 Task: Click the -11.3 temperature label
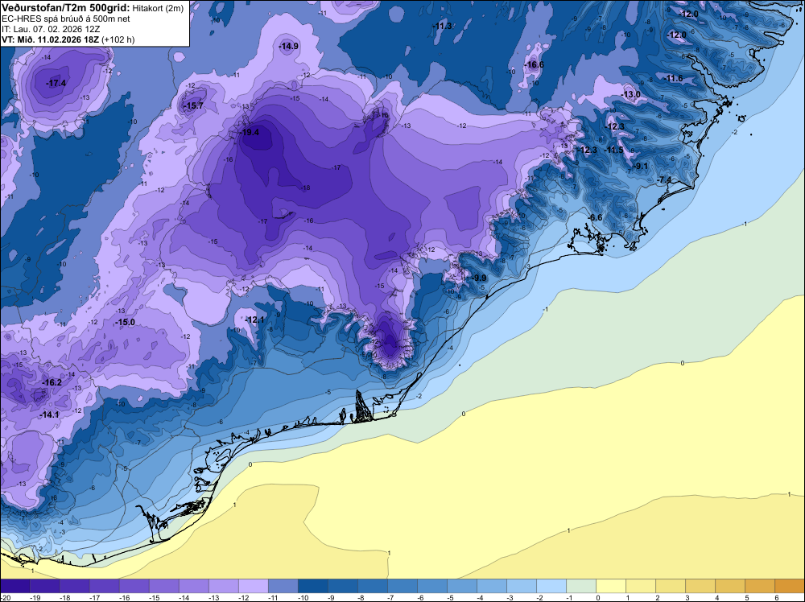[442, 26]
